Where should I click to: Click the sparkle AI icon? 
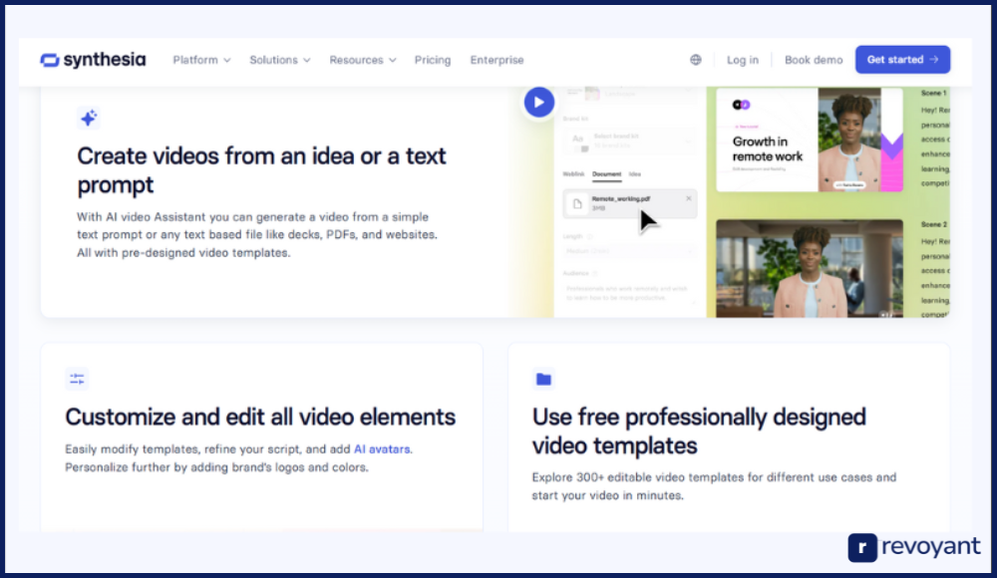coord(89,119)
